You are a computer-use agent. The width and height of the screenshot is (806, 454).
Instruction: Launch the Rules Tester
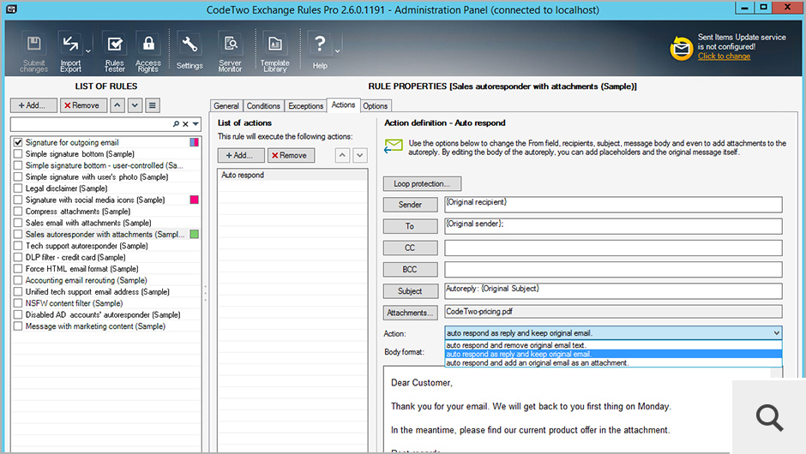pyautogui.click(x=115, y=51)
